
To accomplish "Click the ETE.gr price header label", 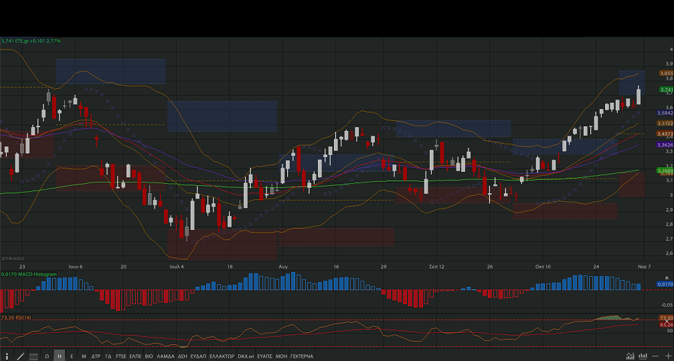I will click(31, 41).
